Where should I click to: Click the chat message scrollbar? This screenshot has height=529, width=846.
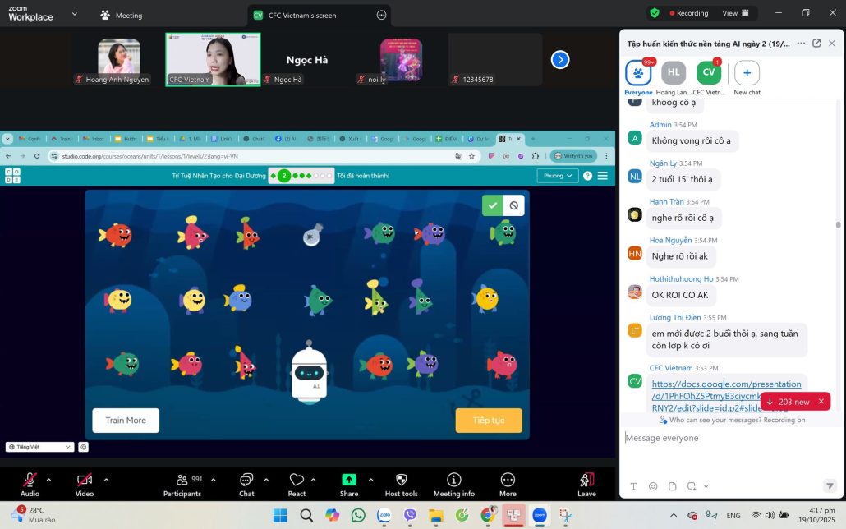(838, 224)
